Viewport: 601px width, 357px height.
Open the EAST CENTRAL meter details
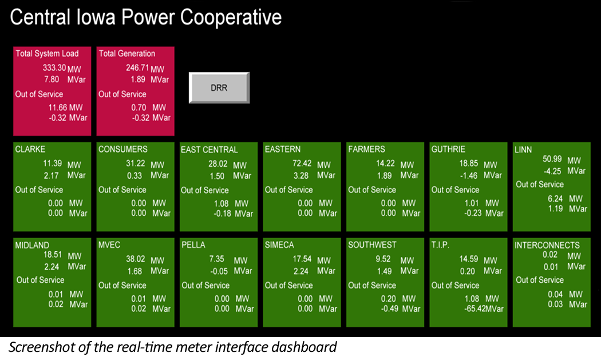pos(218,186)
